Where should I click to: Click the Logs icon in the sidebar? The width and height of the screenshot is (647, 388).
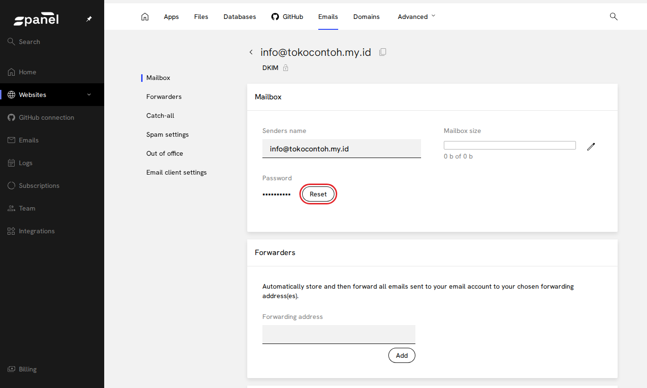click(x=11, y=163)
